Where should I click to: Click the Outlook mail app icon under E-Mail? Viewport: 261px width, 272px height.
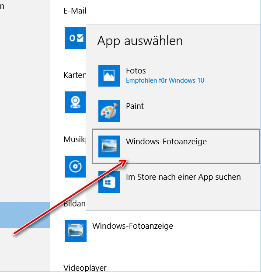(75, 38)
